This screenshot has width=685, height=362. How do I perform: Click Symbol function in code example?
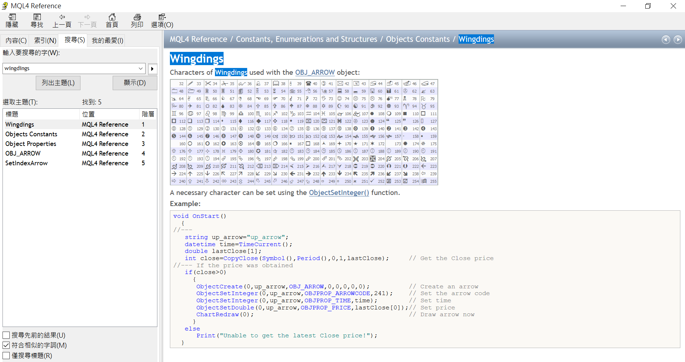coord(273,258)
